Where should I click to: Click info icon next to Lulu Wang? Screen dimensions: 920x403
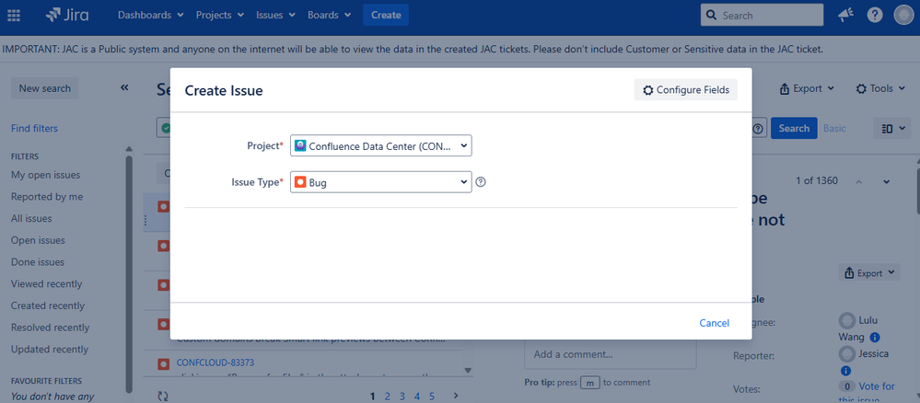click(x=874, y=338)
